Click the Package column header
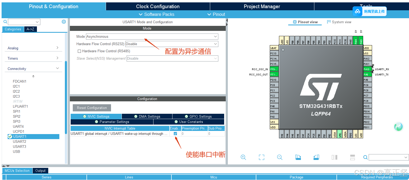 (296, 177)
